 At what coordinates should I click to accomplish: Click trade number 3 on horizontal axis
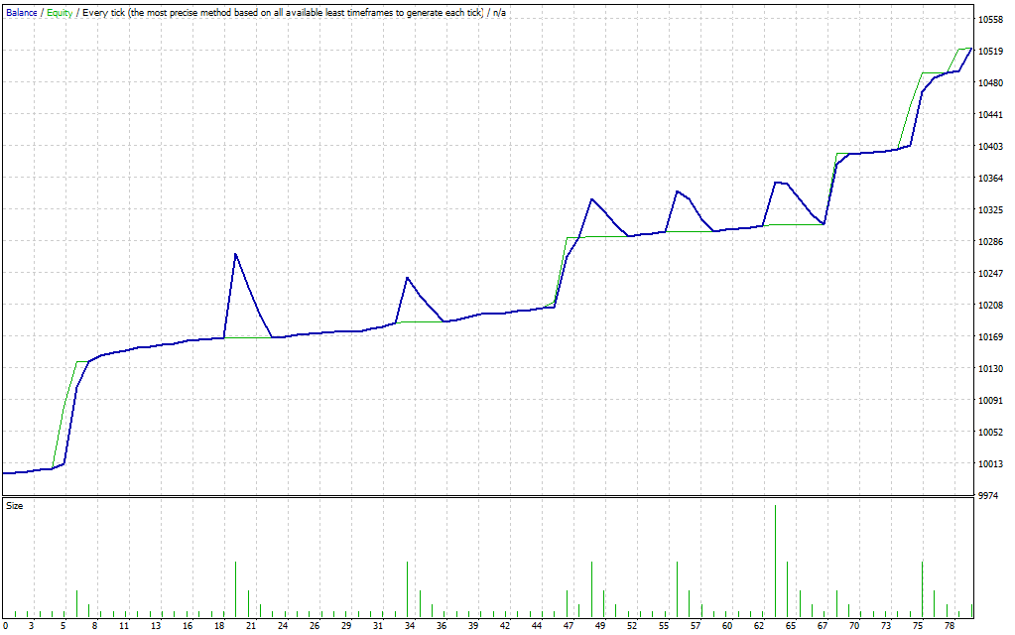[x=31, y=626]
